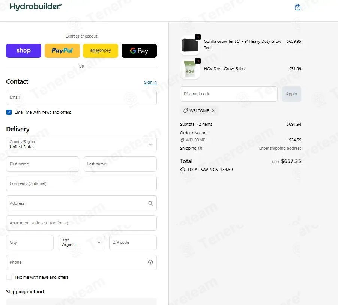Follow the Sign in link
Screen dimensions: 338x305
150,82
